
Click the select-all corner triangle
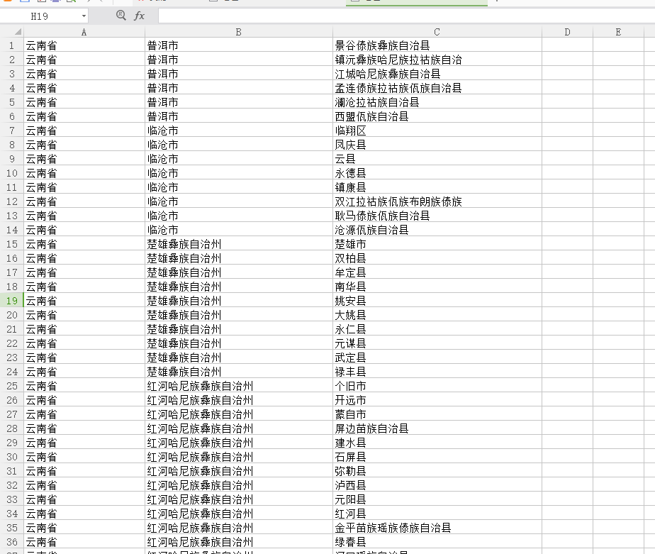(18, 32)
